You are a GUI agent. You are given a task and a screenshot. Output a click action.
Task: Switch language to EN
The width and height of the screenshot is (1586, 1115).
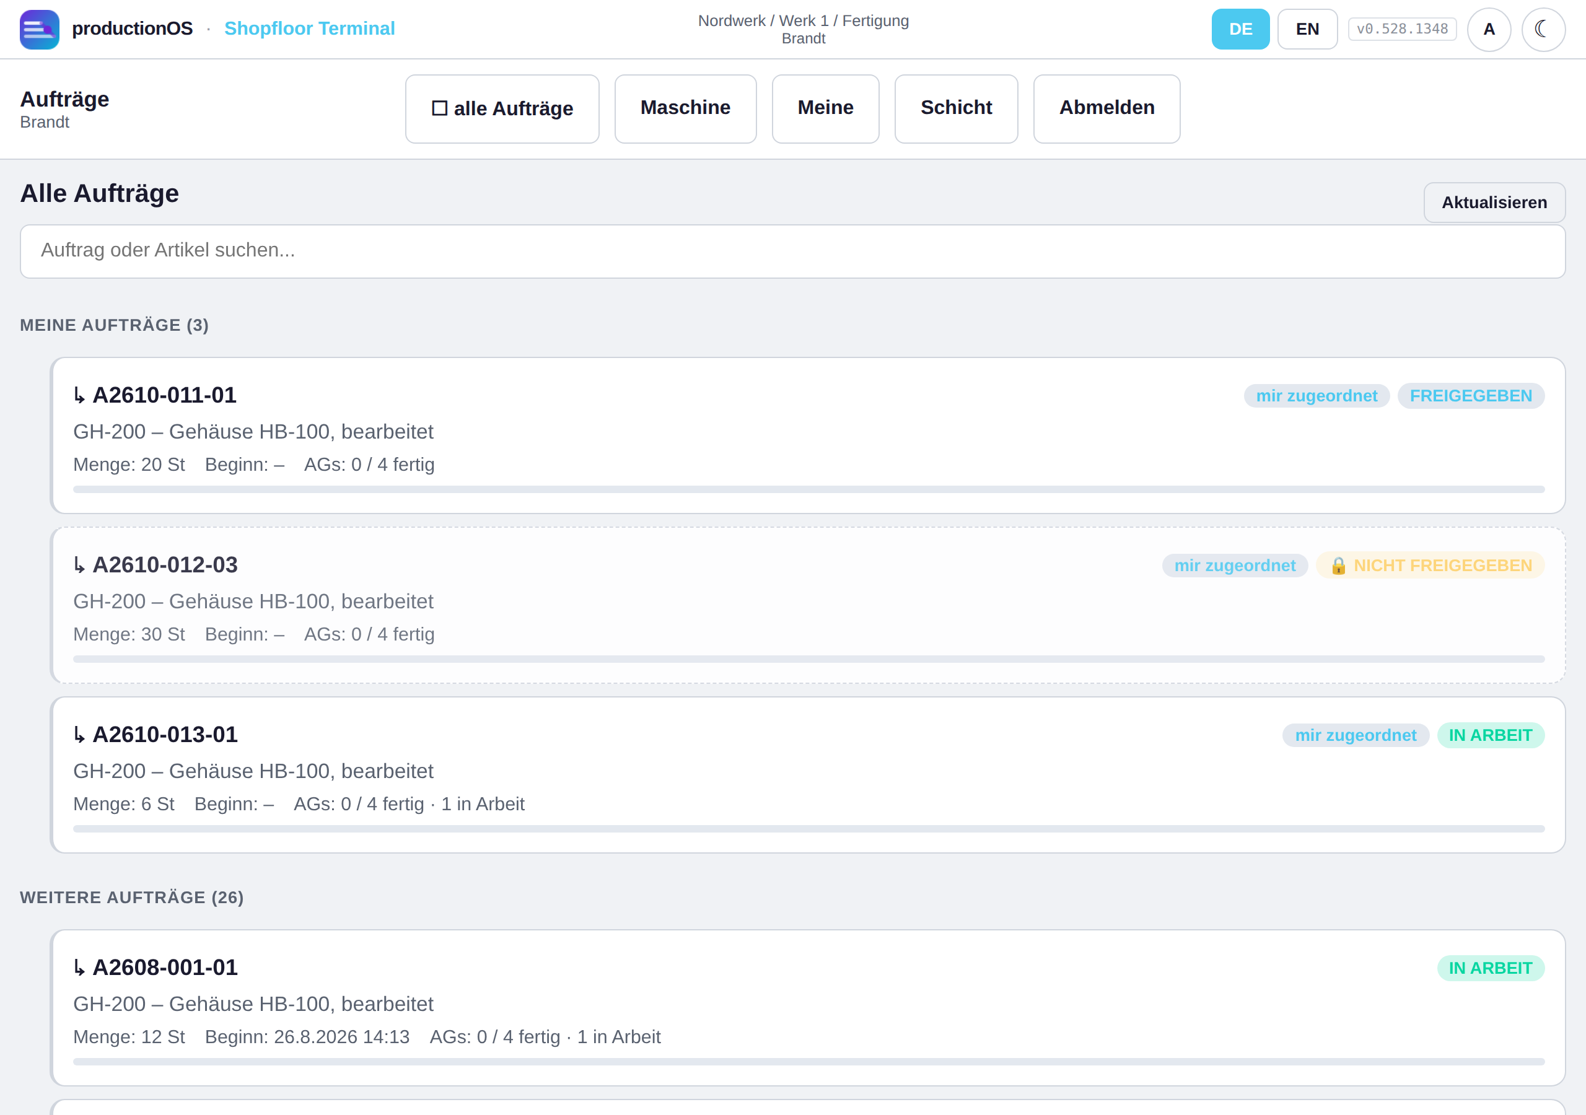[1307, 29]
